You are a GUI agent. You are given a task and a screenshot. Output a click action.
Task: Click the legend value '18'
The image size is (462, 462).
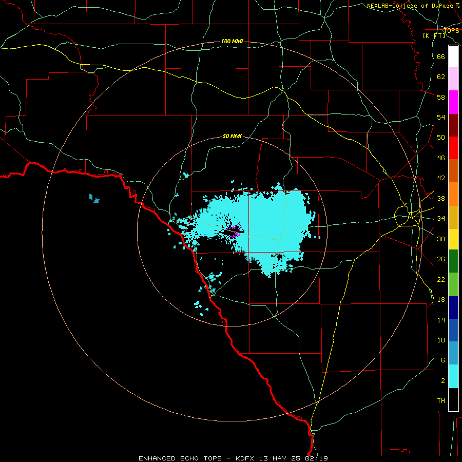pyautogui.click(x=441, y=300)
